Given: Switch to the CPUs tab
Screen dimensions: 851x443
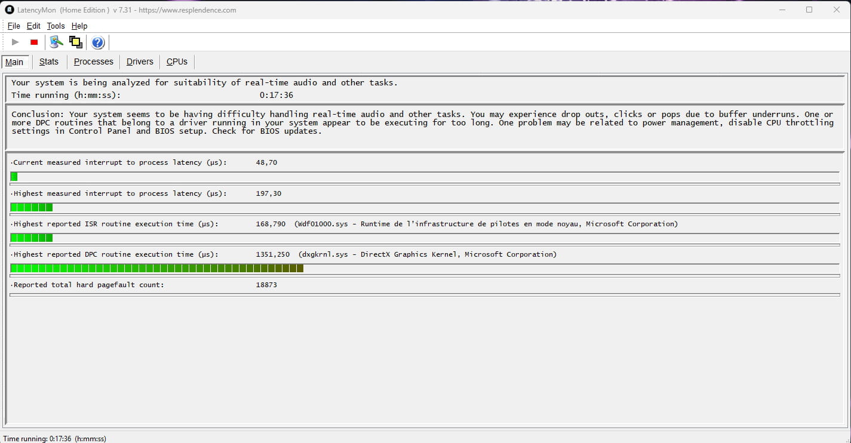Looking at the screenshot, I should [177, 61].
